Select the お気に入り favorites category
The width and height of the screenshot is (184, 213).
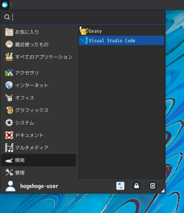pyautogui.click(x=39, y=32)
